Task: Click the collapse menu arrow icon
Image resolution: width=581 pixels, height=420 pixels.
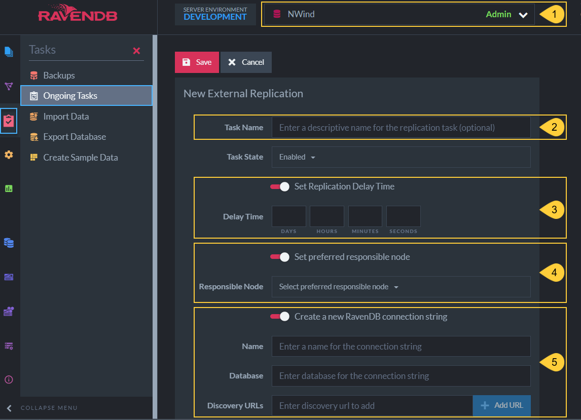Action: click(x=9, y=408)
